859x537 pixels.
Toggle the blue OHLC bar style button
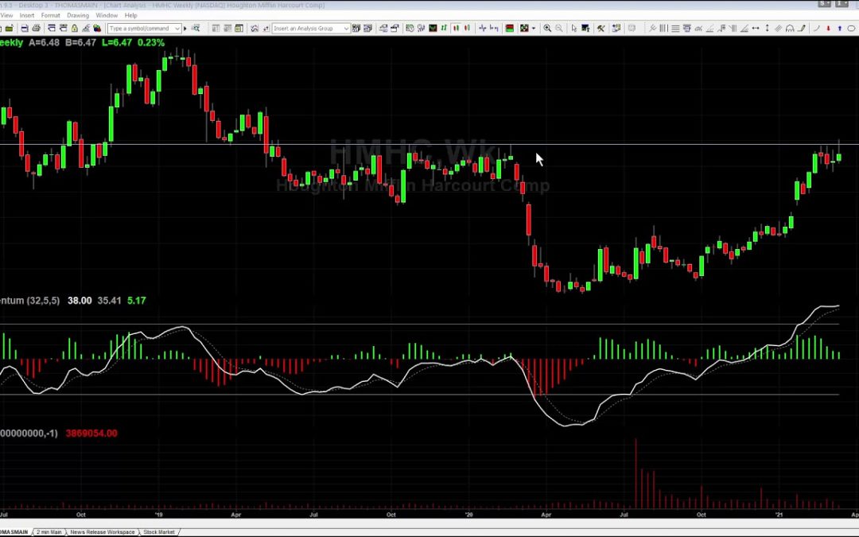pyautogui.click(x=483, y=28)
